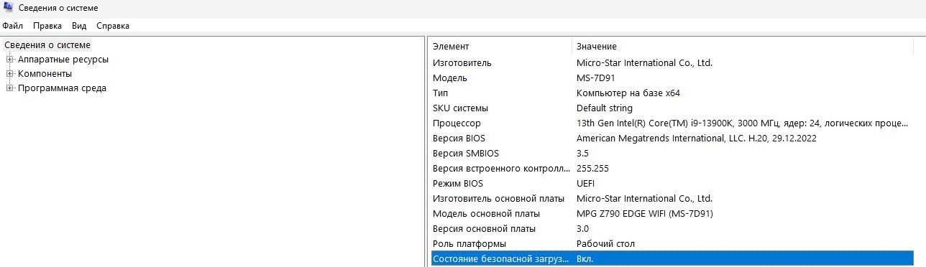This screenshot has height=267, width=926.
Task: Open the Справка menu
Action: pyautogui.click(x=113, y=26)
